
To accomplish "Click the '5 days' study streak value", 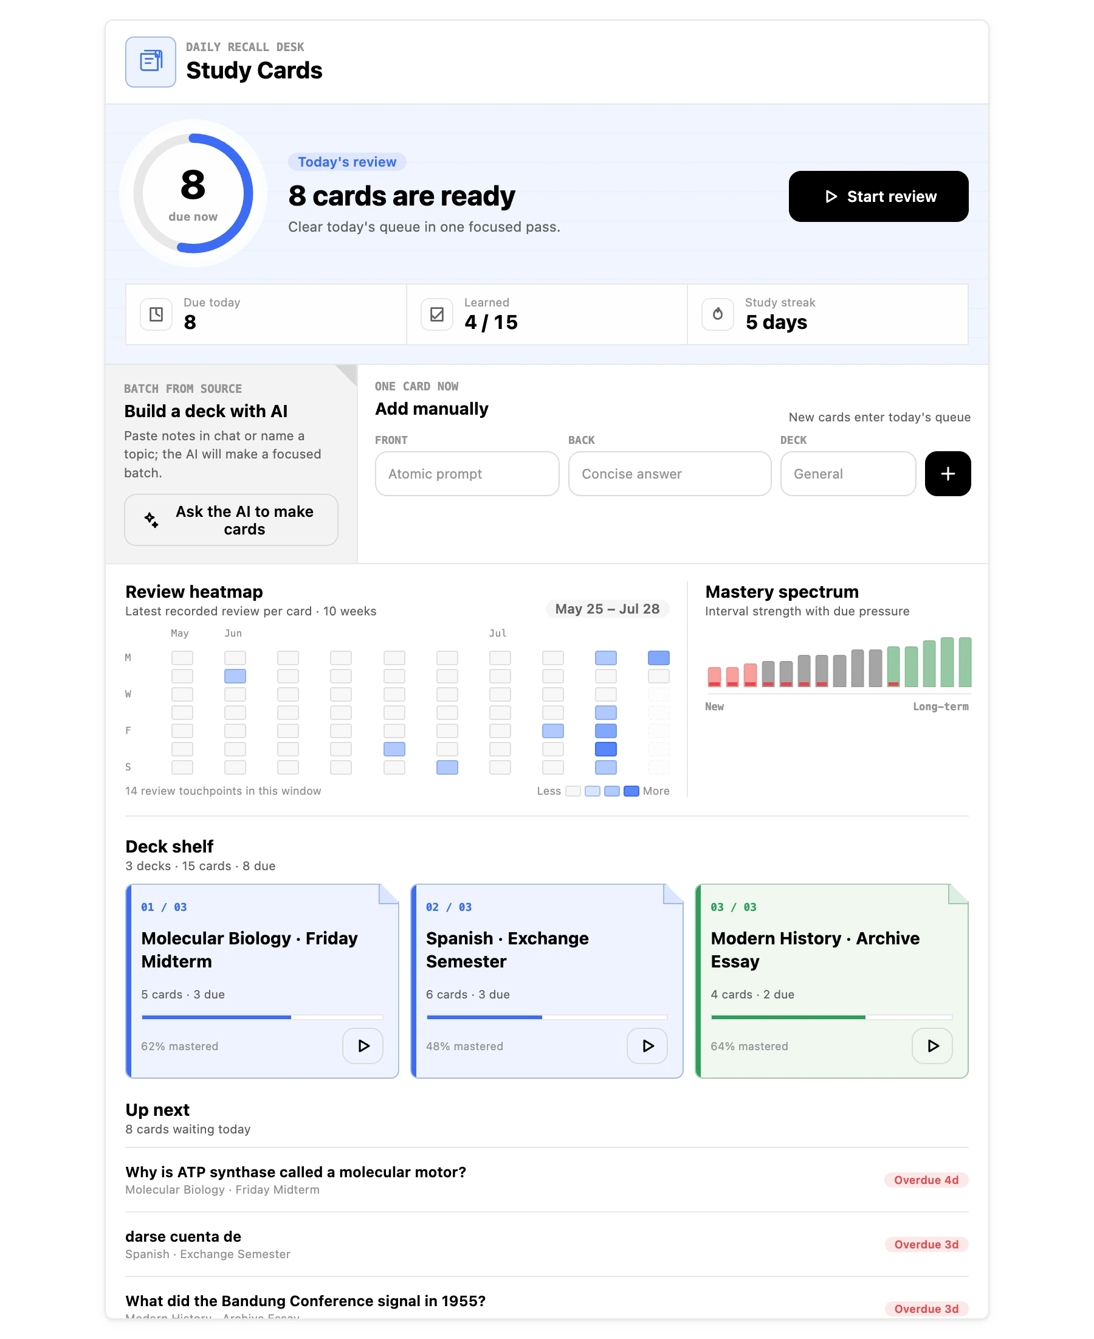I will pyautogui.click(x=776, y=322).
